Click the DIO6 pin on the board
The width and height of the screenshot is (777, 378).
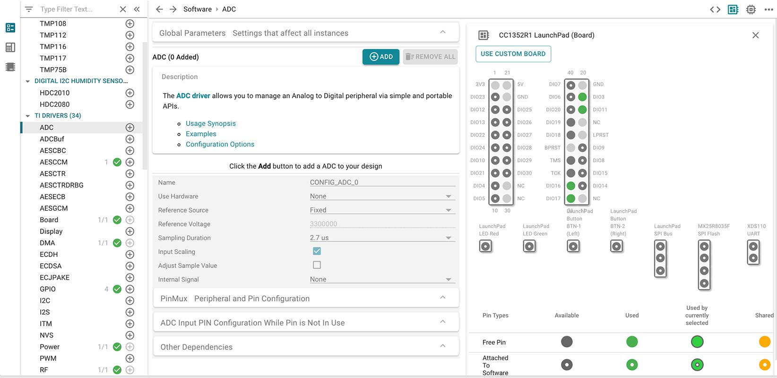coord(571,97)
